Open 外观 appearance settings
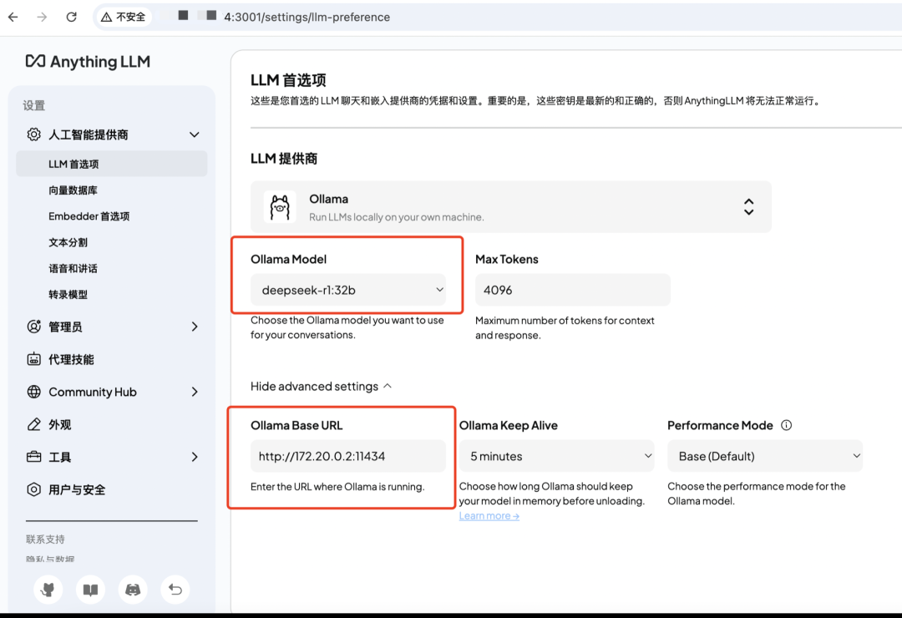 click(x=60, y=424)
